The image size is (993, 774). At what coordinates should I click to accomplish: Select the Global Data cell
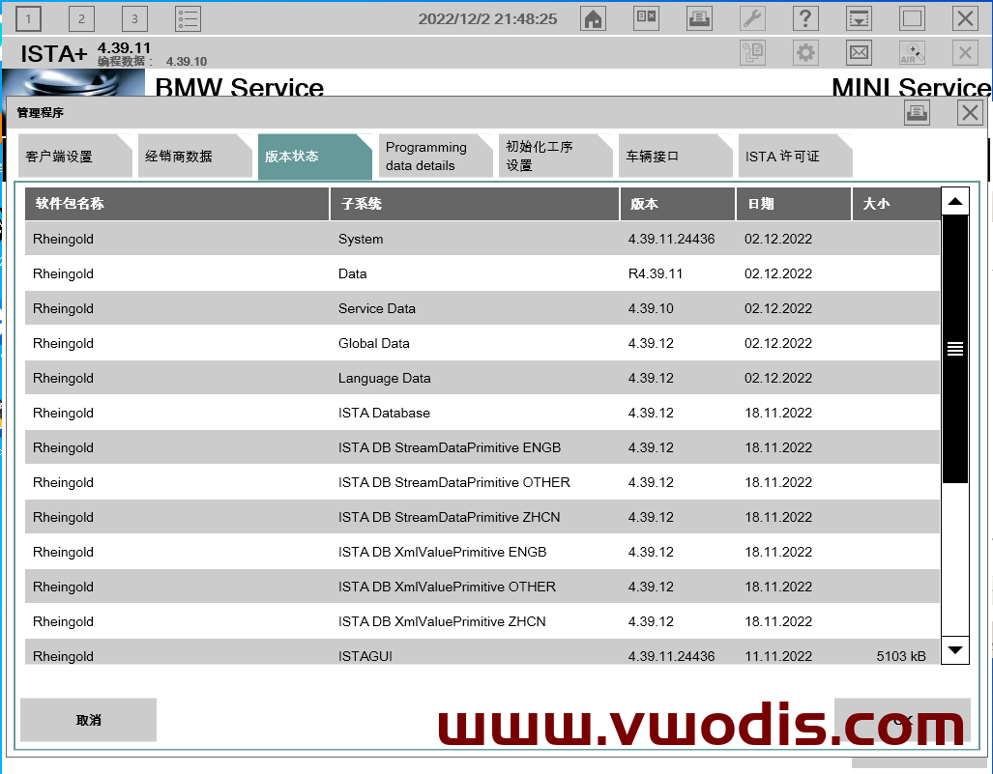pyautogui.click(x=373, y=343)
